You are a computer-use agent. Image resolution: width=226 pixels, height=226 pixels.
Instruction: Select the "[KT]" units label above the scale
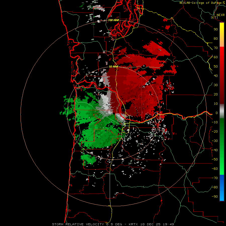(214, 17)
